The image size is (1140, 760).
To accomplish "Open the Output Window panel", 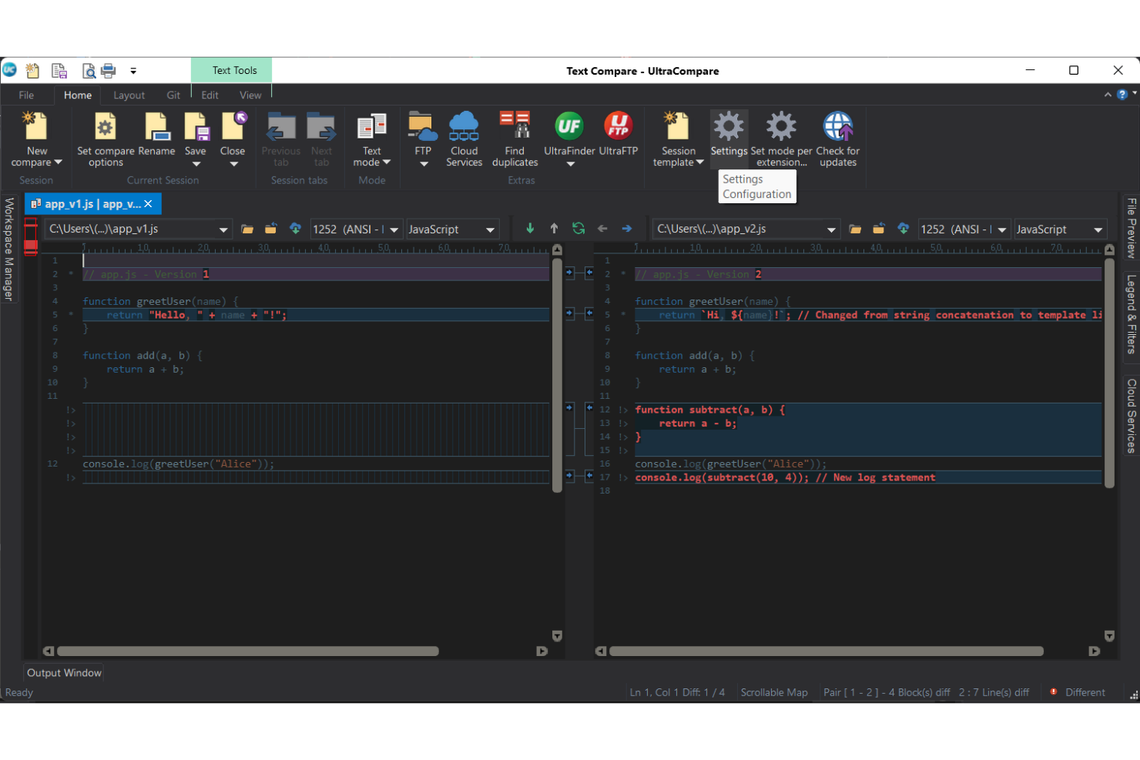I will pos(64,673).
